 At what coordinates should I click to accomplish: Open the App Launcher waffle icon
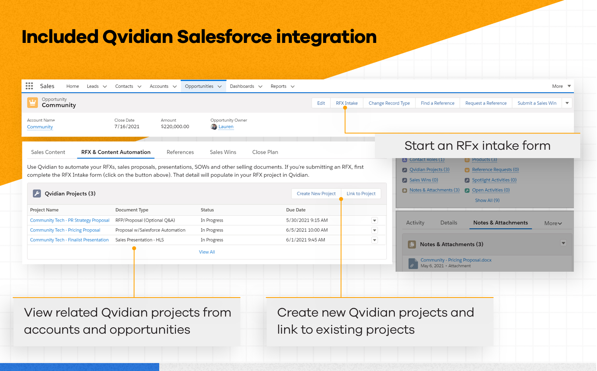pos(29,86)
